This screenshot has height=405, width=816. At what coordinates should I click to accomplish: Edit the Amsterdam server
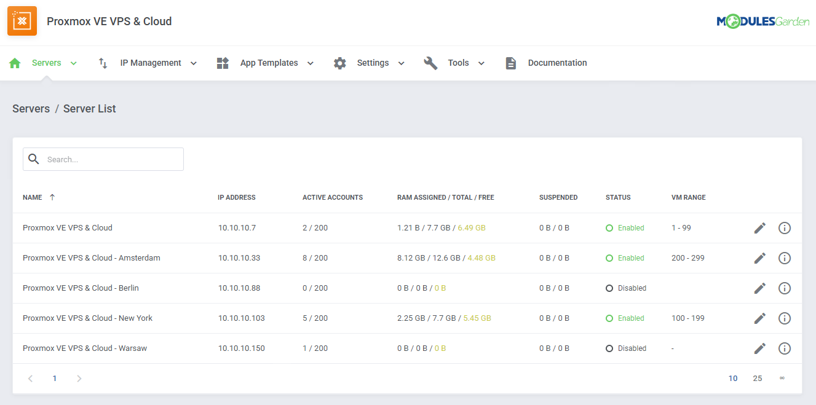tap(760, 258)
